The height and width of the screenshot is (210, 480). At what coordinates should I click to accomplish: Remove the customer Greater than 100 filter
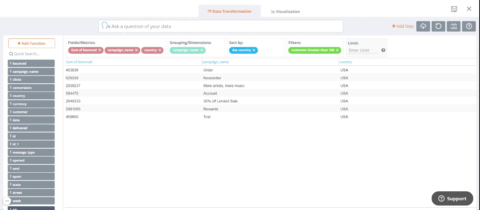point(337,50)
